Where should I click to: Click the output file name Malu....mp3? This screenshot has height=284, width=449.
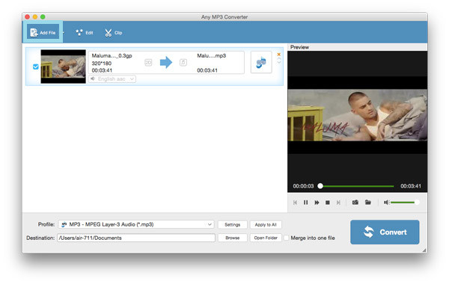[x=211, y=56]
